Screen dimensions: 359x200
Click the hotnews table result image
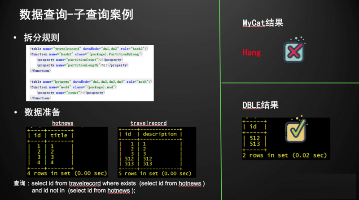point(67,152)
